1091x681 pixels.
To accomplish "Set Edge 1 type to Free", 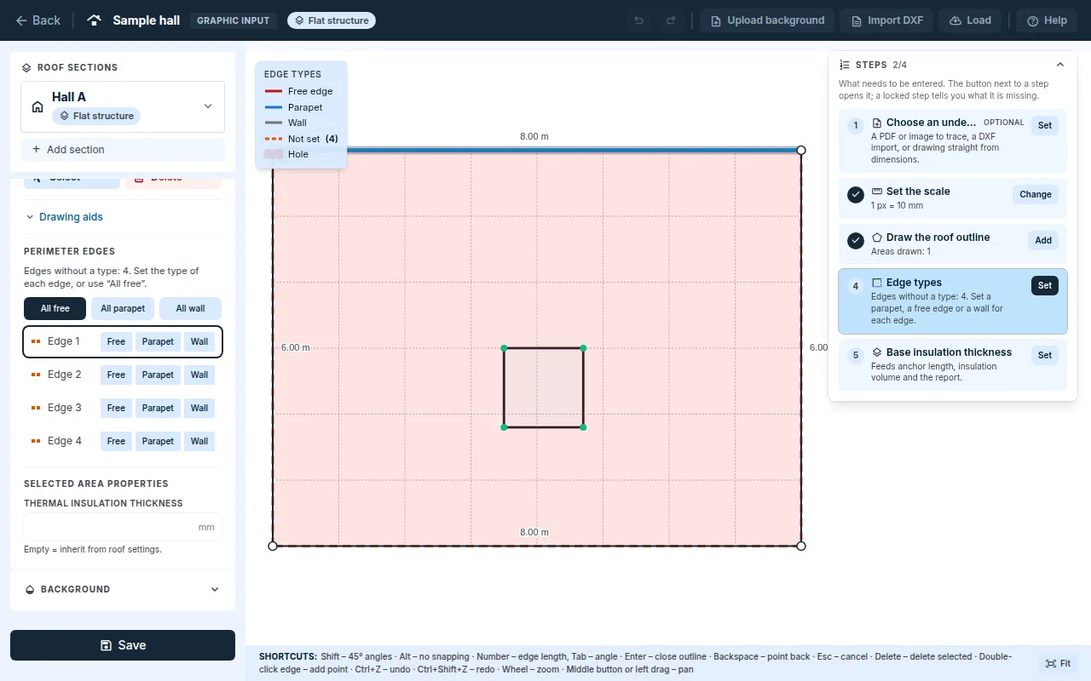I will [116, 341].
